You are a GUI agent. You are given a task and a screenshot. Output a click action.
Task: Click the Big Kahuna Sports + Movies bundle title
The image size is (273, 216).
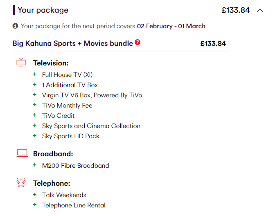73,43
